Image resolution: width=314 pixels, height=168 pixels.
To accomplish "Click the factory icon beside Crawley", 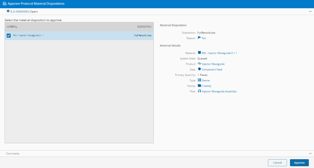I will click(x=199, y=86).
